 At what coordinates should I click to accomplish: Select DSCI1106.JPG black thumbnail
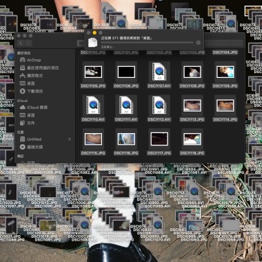[126, 72]
